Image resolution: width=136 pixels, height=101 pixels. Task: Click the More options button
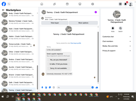[83, 23]
